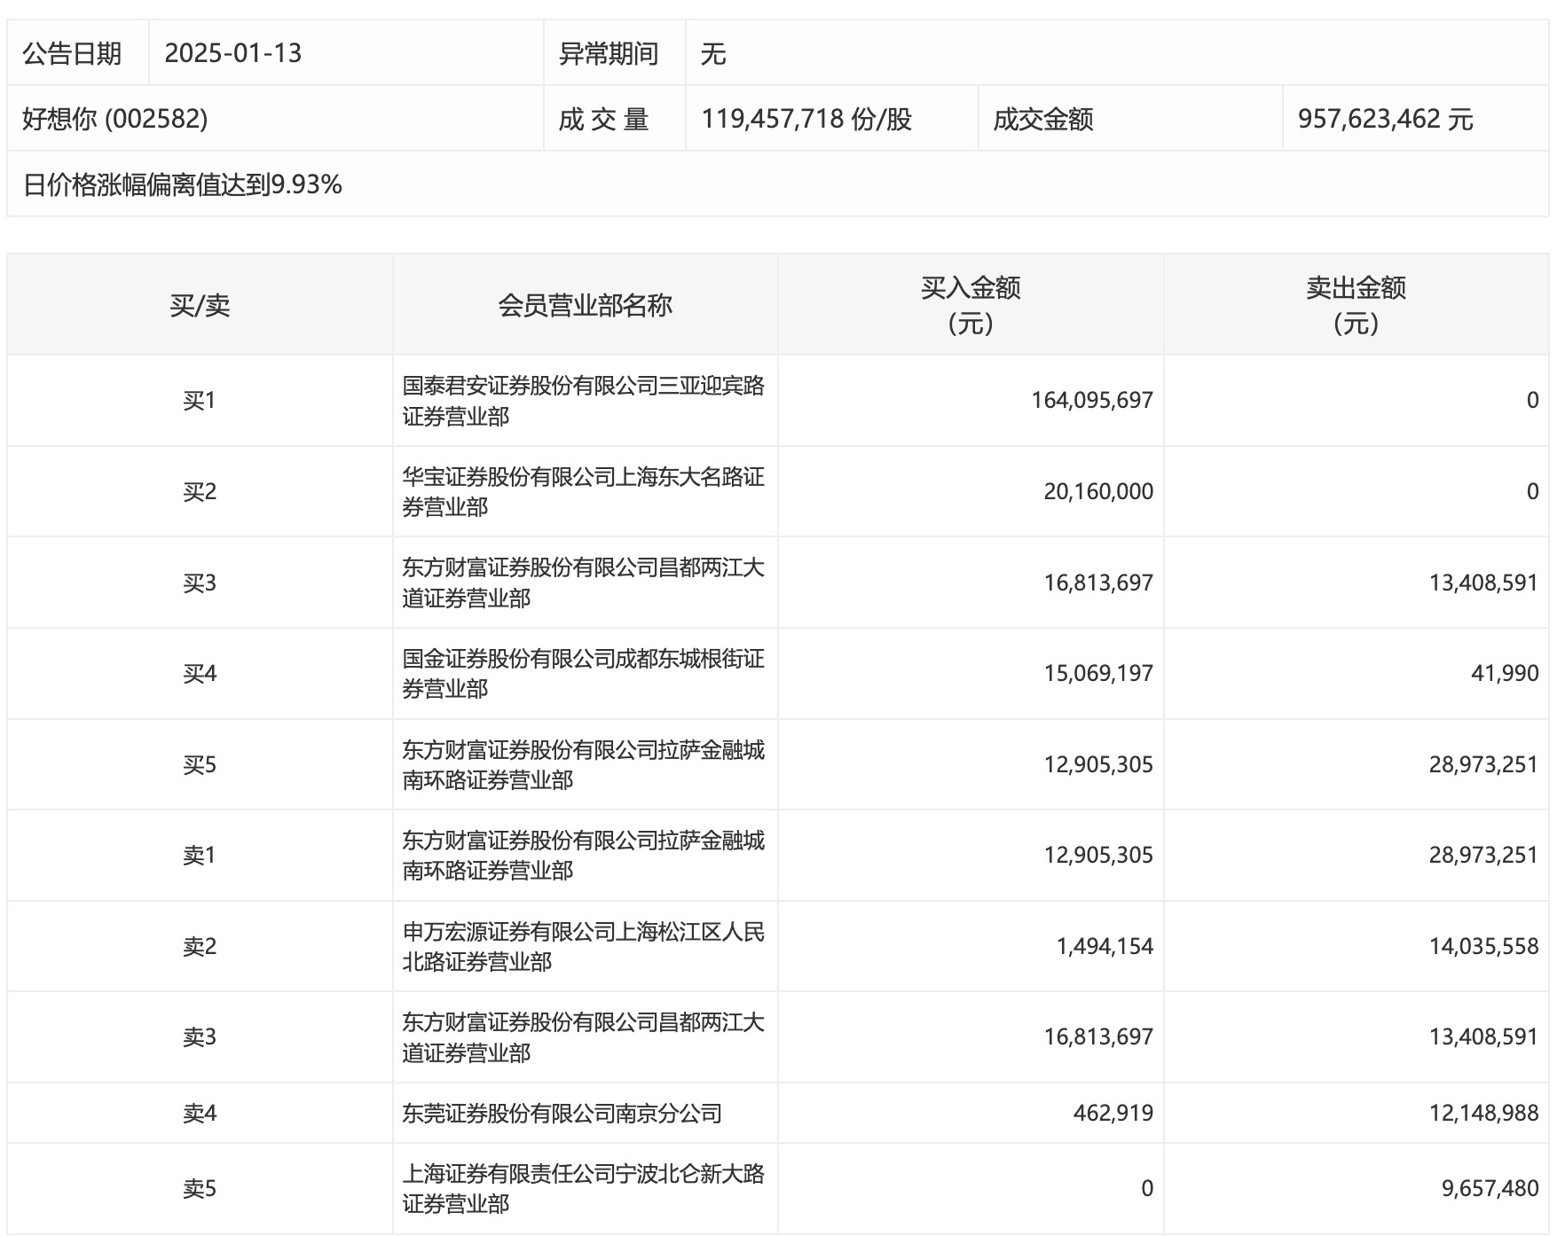Click the 卖5 row label
This screenshot has width=1565, height=1236.
click(200, 1188)
